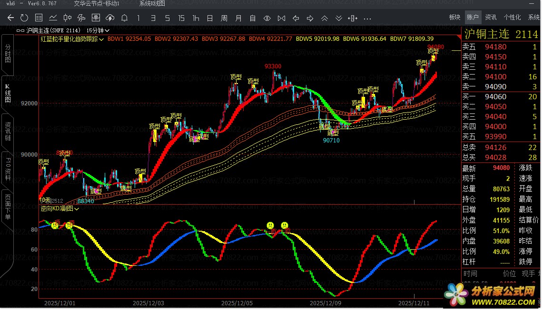Toggle the chain link icon beside 沪铜主连
The image size is (543, 310).
(x=20, y=30)
